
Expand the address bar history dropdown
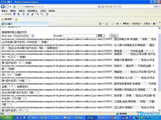(99, 7)
